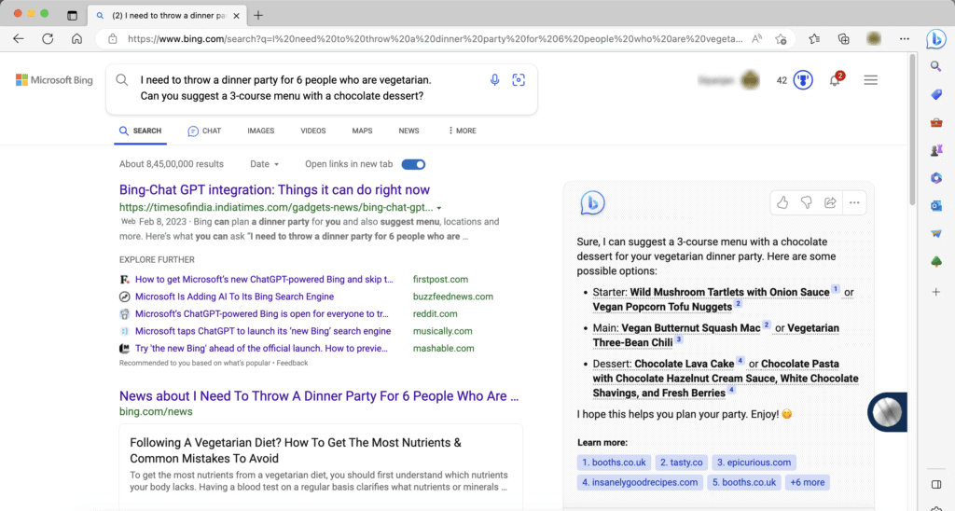Switch to the Images tab

[260, 131]
